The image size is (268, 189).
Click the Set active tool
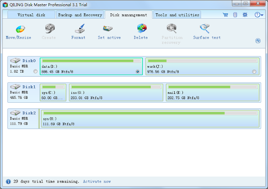(x=109, y=32)
